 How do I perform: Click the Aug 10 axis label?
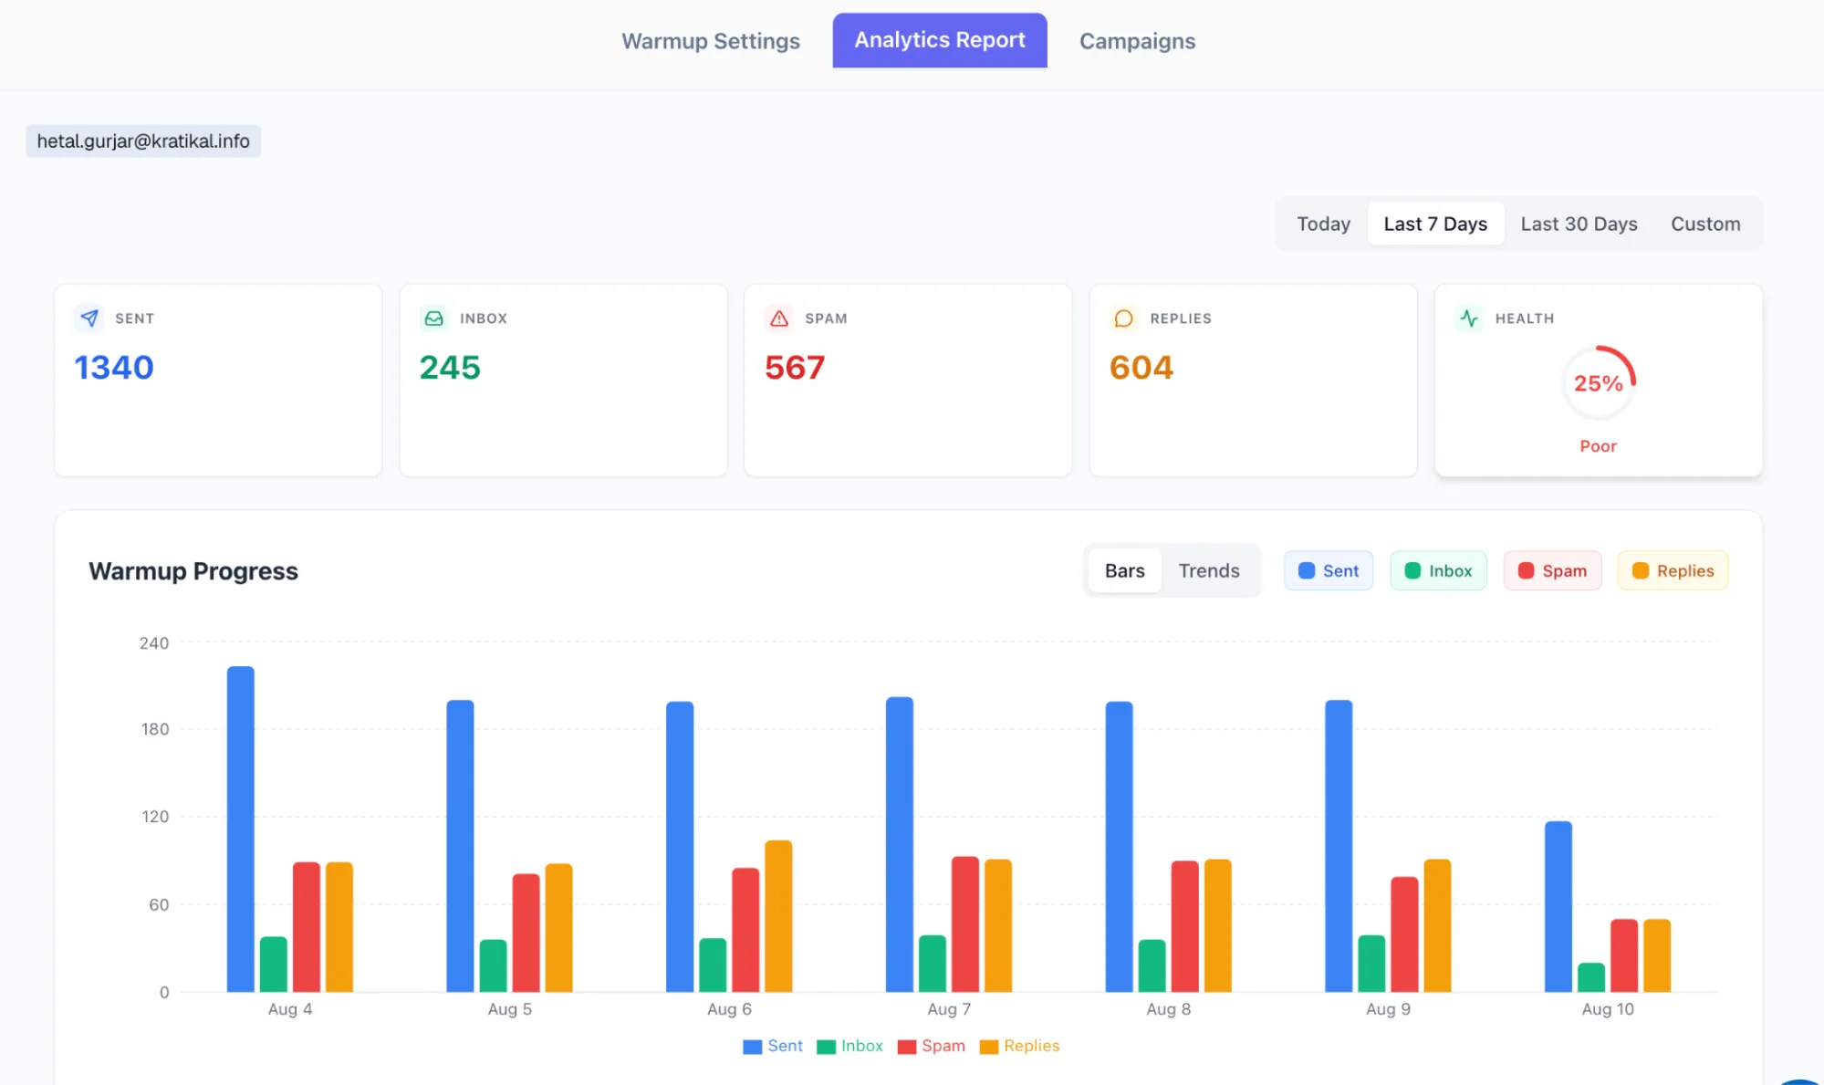pos(1608,1009)
